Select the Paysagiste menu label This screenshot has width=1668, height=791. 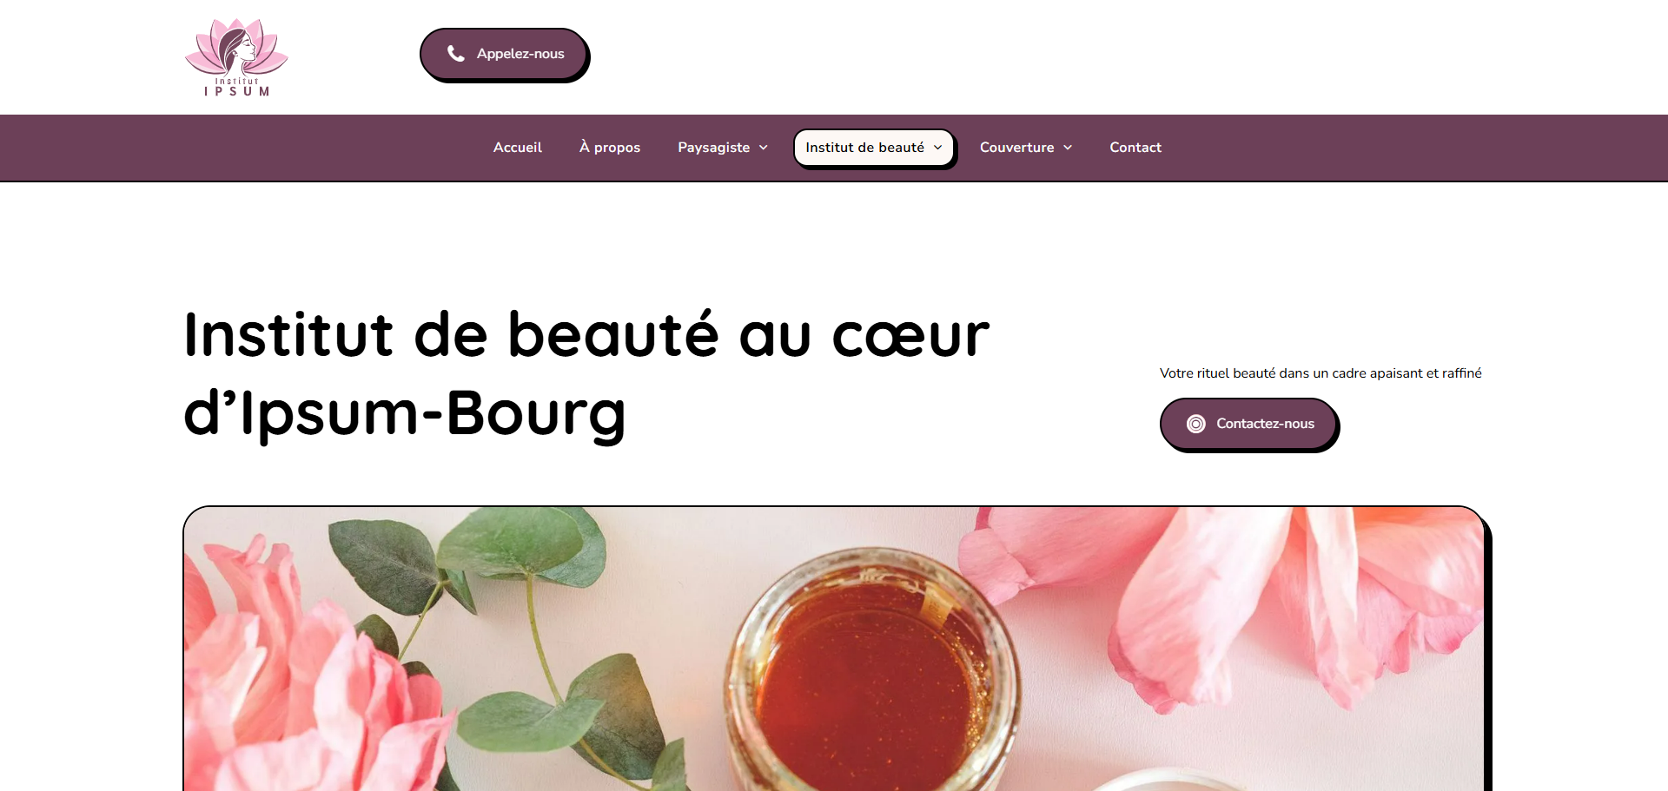coord(714,148)
